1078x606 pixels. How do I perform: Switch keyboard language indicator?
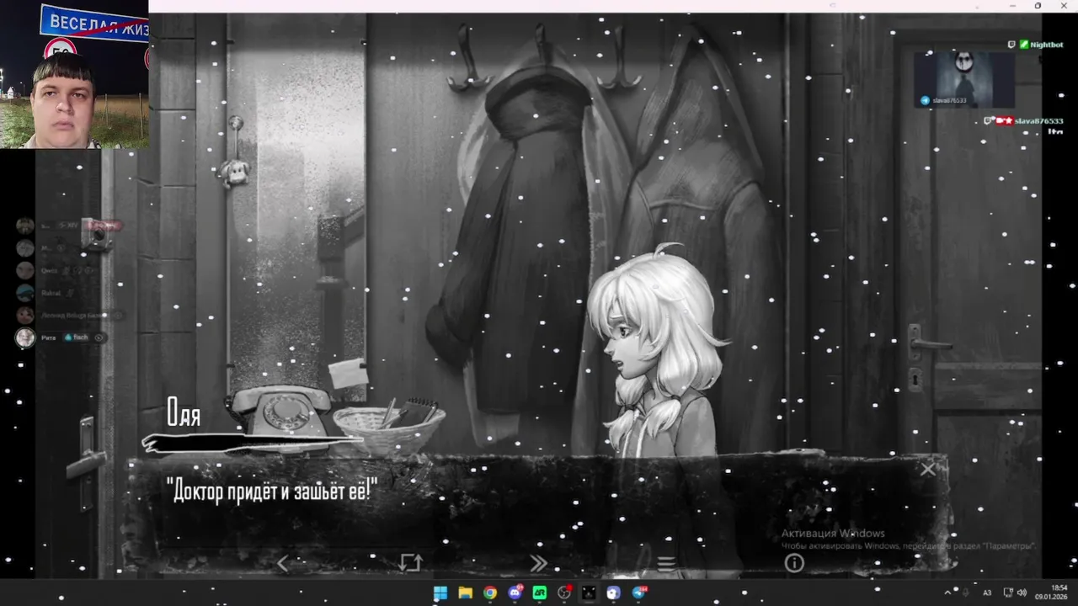(x=988, y=593)
